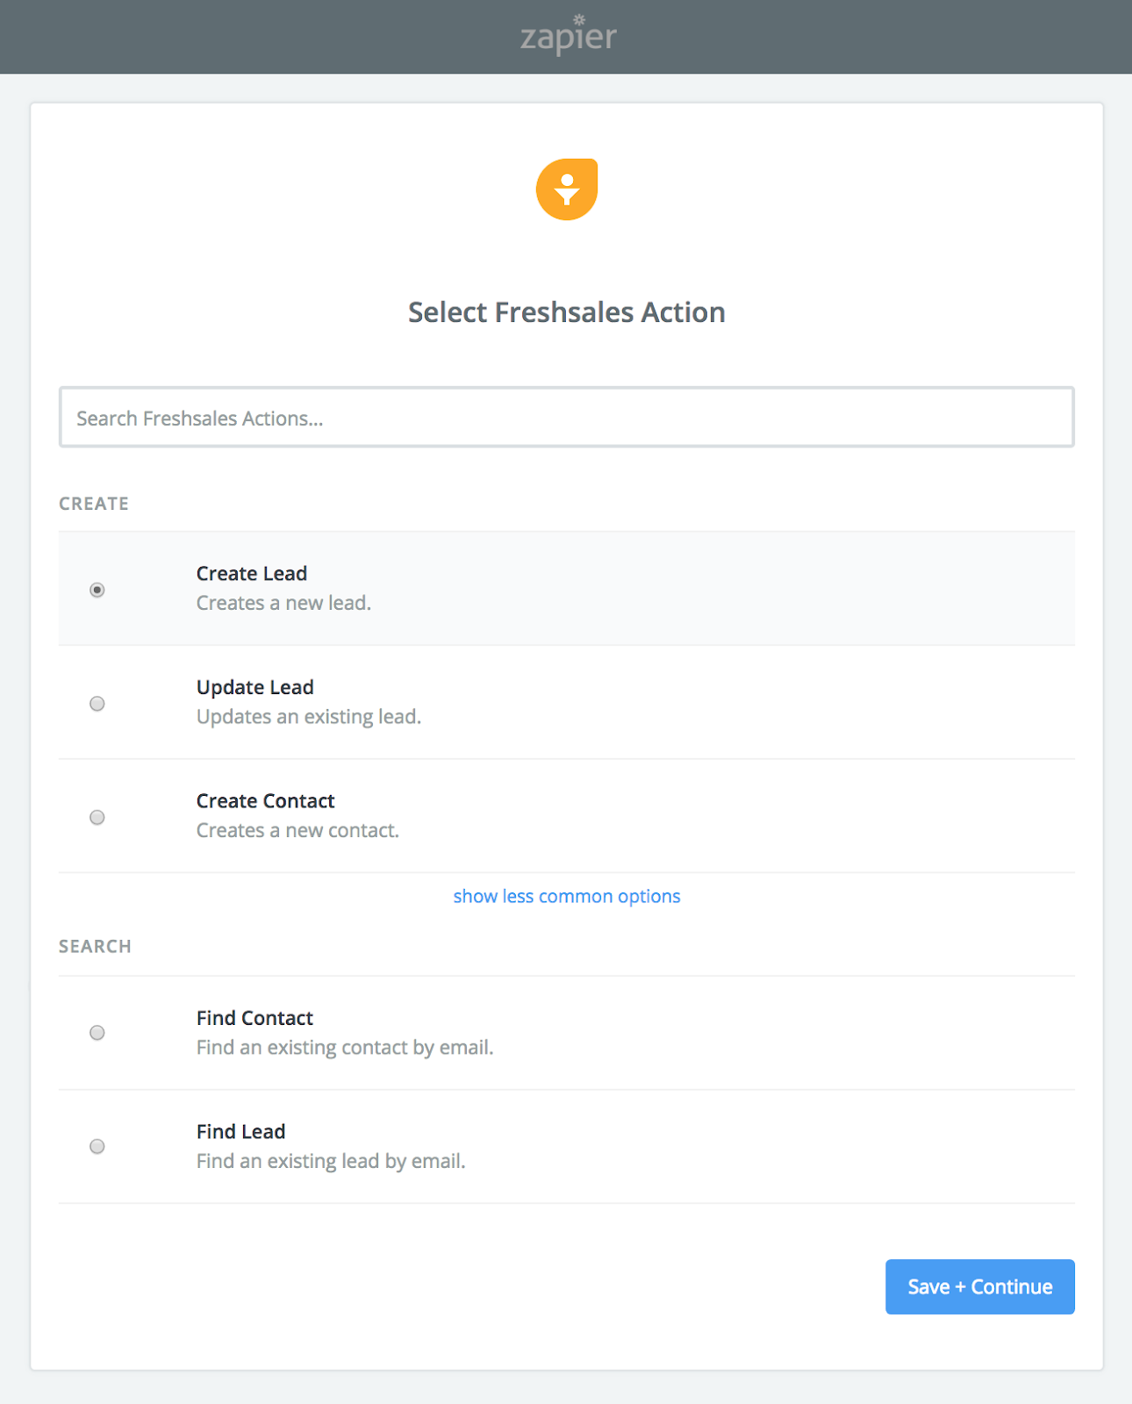Click the Update Lead option title
This screenshot has height=1404, width=1132.
click(x=254, y=687)
